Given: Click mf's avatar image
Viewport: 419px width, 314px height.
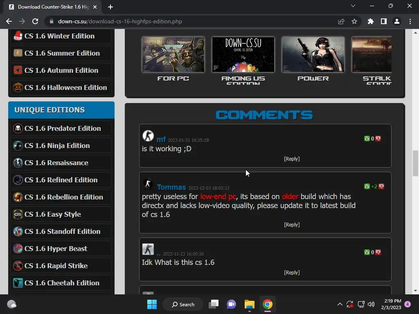Looking at the screenshot, I should 148,136.
